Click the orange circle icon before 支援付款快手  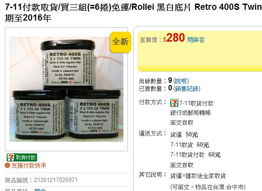point(8,166)
